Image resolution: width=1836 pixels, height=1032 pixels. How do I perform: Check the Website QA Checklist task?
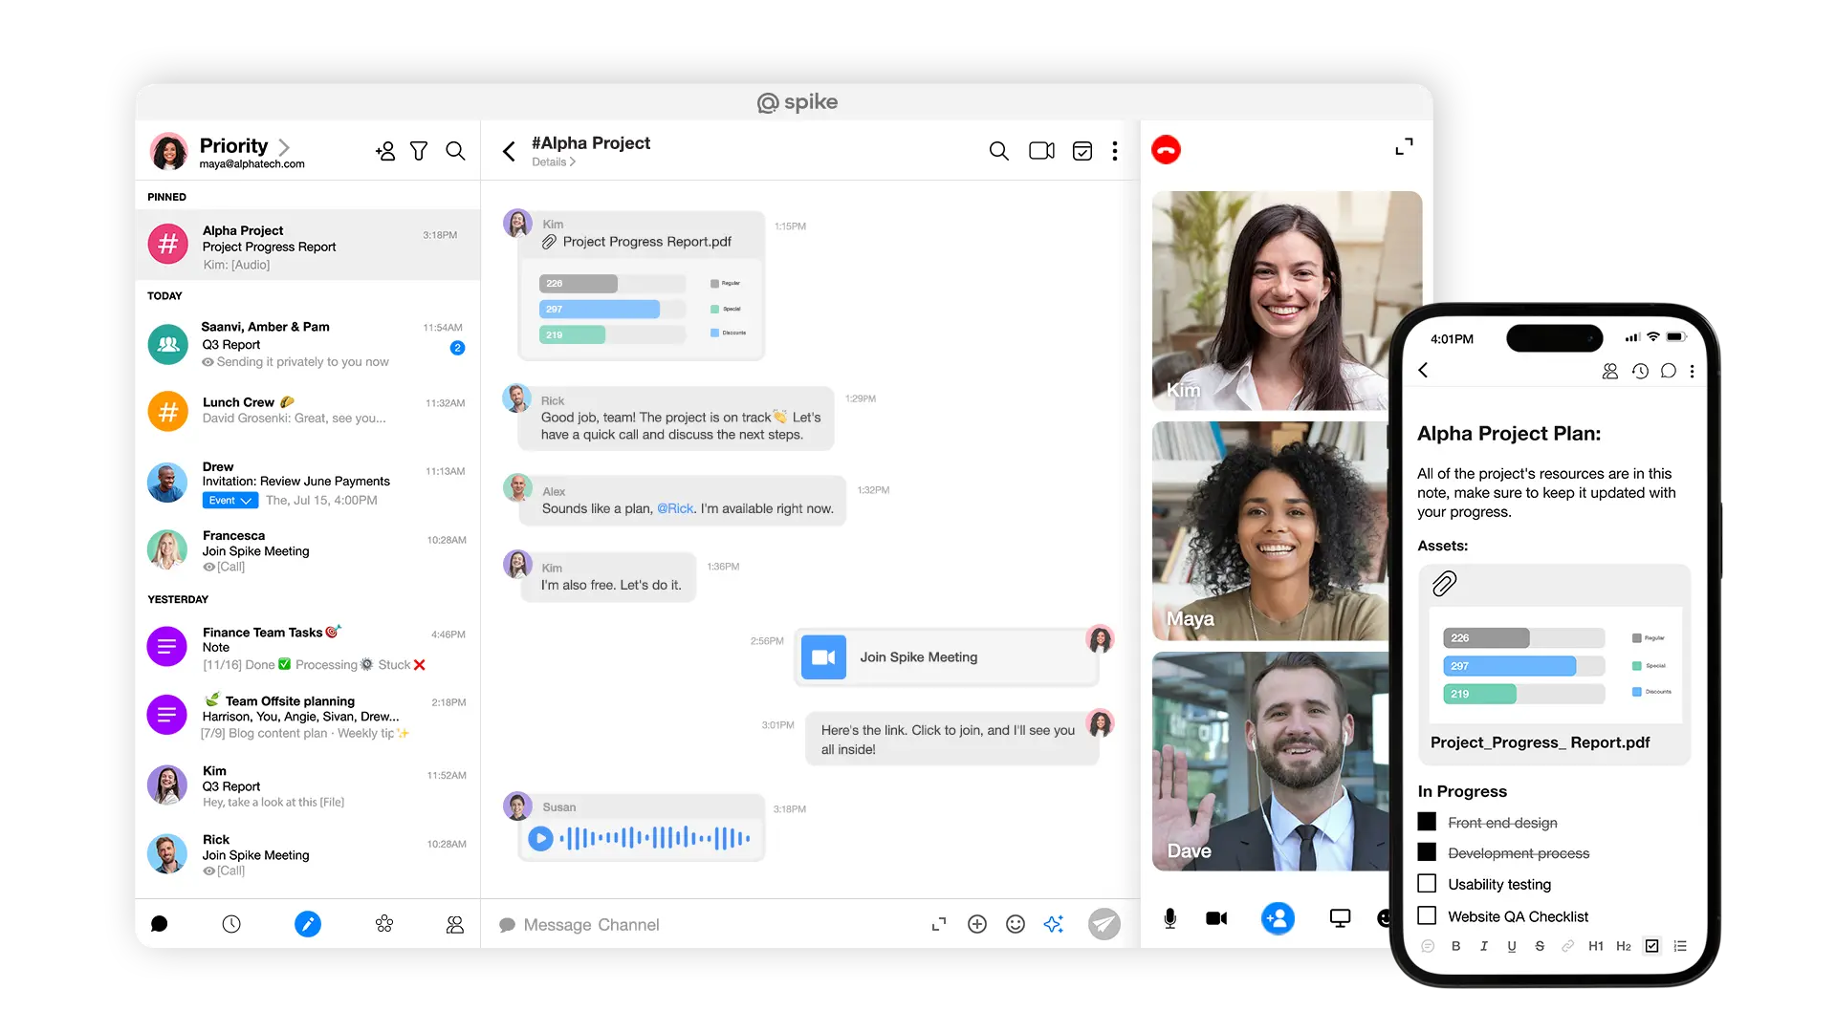pyautogui.click(x=1427, y=915)
